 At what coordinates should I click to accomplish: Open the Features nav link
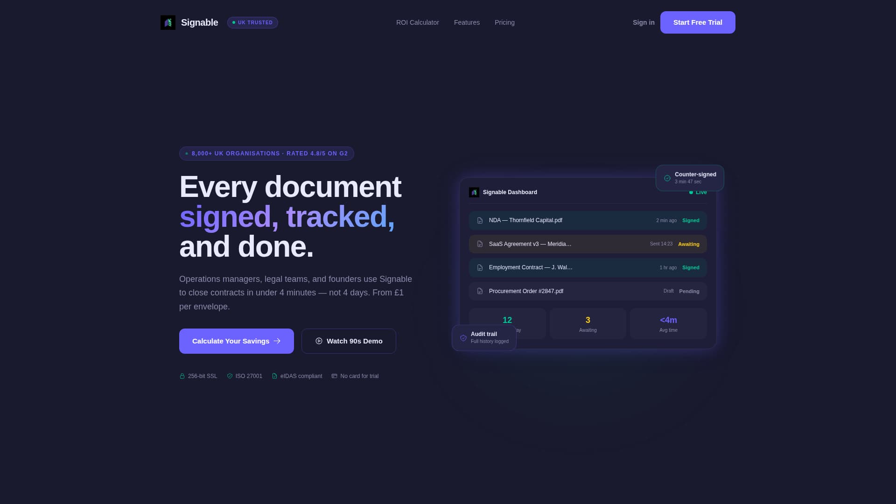coord(467,22)
